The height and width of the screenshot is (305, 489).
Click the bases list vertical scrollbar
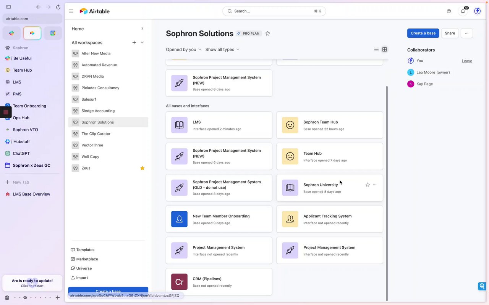click(387, 191)
